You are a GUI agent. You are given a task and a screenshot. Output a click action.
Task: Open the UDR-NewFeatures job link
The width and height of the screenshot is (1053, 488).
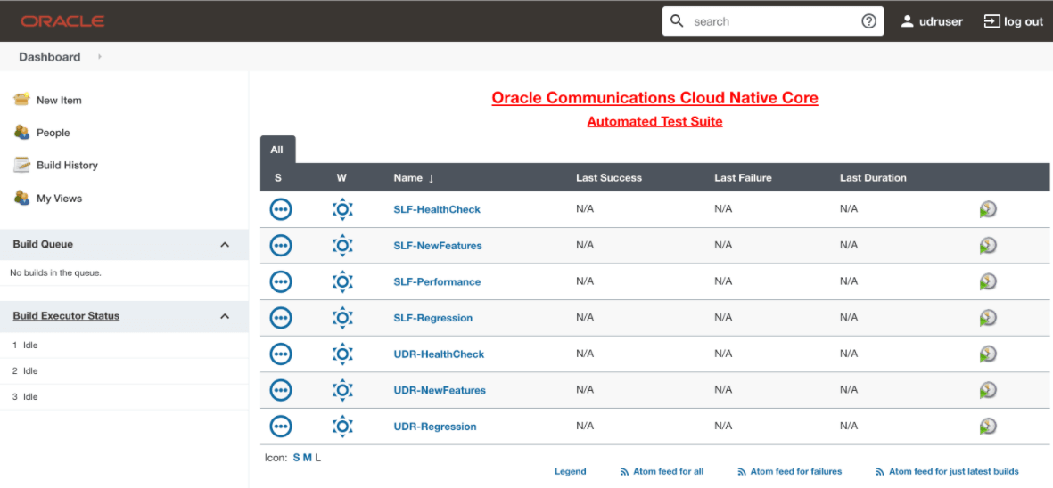pos(440,390)
